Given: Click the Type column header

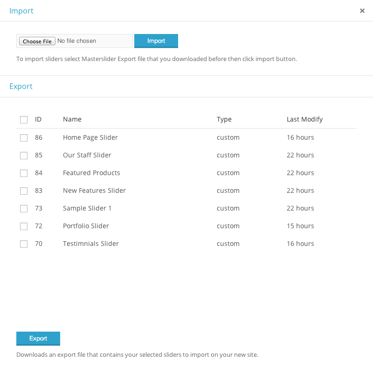Looking at the screenshot, I should click(x=224, y=119).
